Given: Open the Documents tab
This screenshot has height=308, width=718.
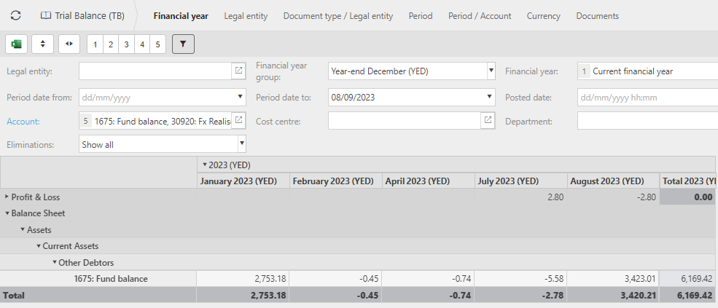Looking at the screenshot, I should pyautogui.click(x=597, y=16).
